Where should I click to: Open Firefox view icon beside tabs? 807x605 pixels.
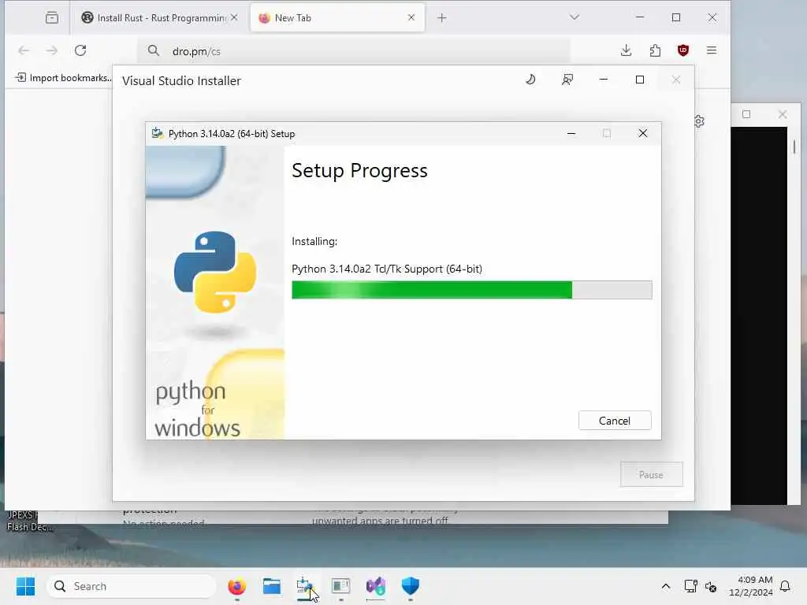pos(52,18)
